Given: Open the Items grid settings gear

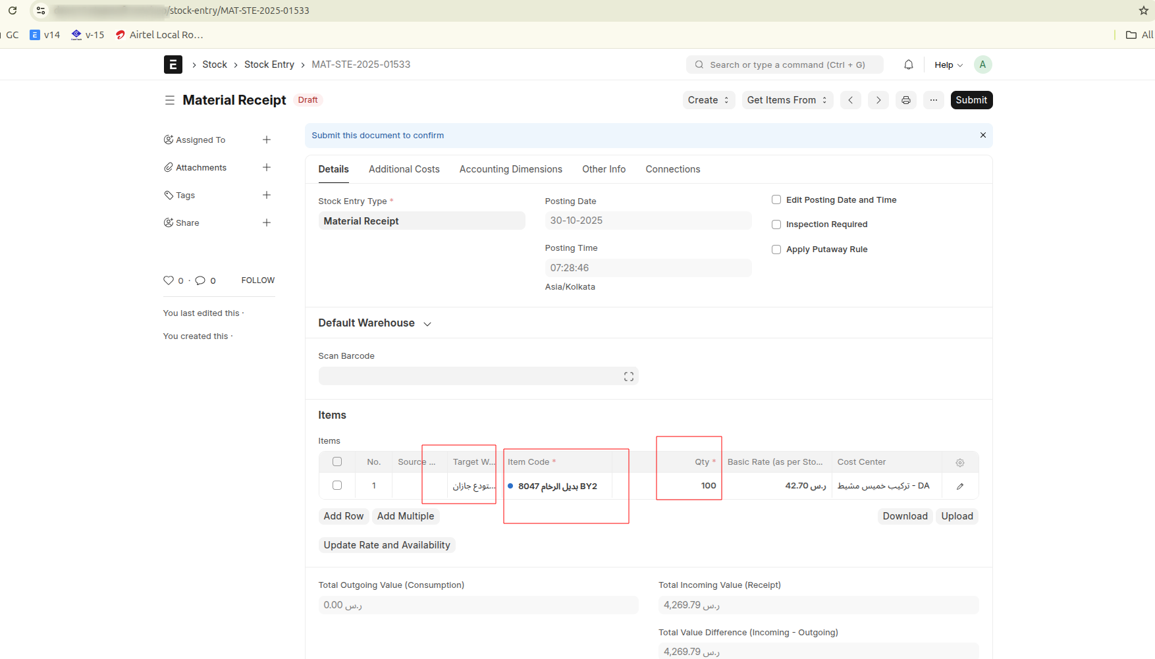Looking at the screenshot, I should pyautogui.click(x=959, y=462).
